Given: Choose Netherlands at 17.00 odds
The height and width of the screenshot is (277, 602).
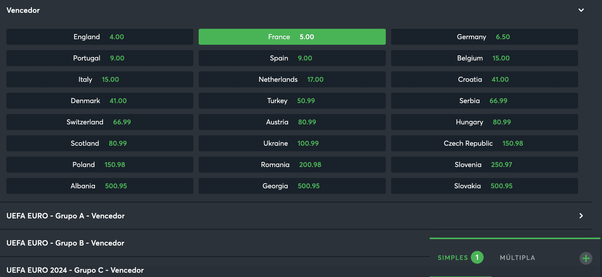Looking at the screenshot, I should pyautogui.click(x=292, y=79).
